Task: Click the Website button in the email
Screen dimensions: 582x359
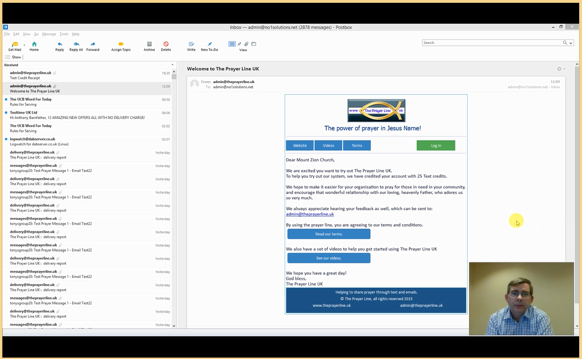Action: click(x=300, y=145)
